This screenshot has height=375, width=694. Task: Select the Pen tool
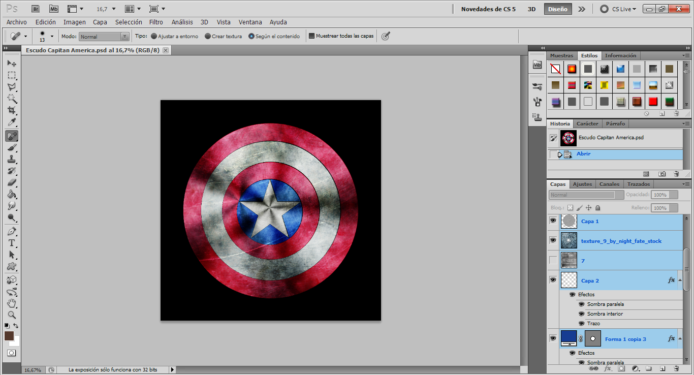point(12,231)
